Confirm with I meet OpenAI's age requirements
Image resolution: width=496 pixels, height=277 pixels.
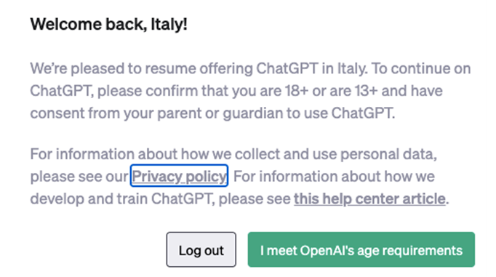pos(361,249)
